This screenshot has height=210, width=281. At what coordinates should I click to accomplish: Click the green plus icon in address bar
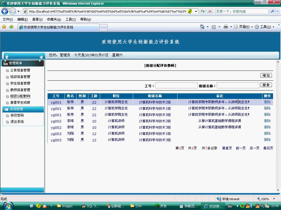(x=190, y=11)
